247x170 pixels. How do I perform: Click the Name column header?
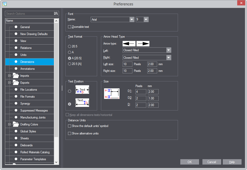30,21
